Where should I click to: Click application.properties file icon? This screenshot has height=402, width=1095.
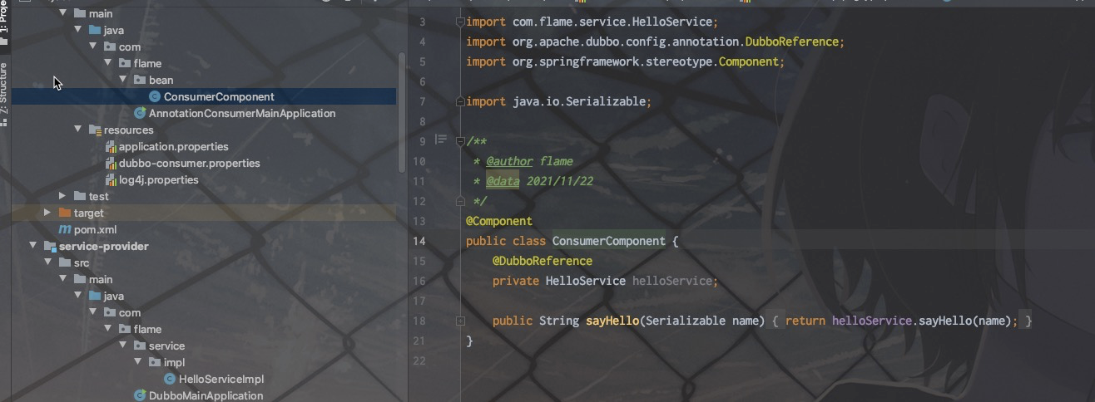pos(110,146)
